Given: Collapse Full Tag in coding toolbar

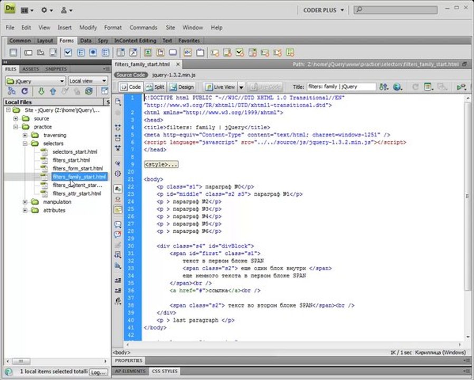Looking at the screenshot, I should (118, 127).
